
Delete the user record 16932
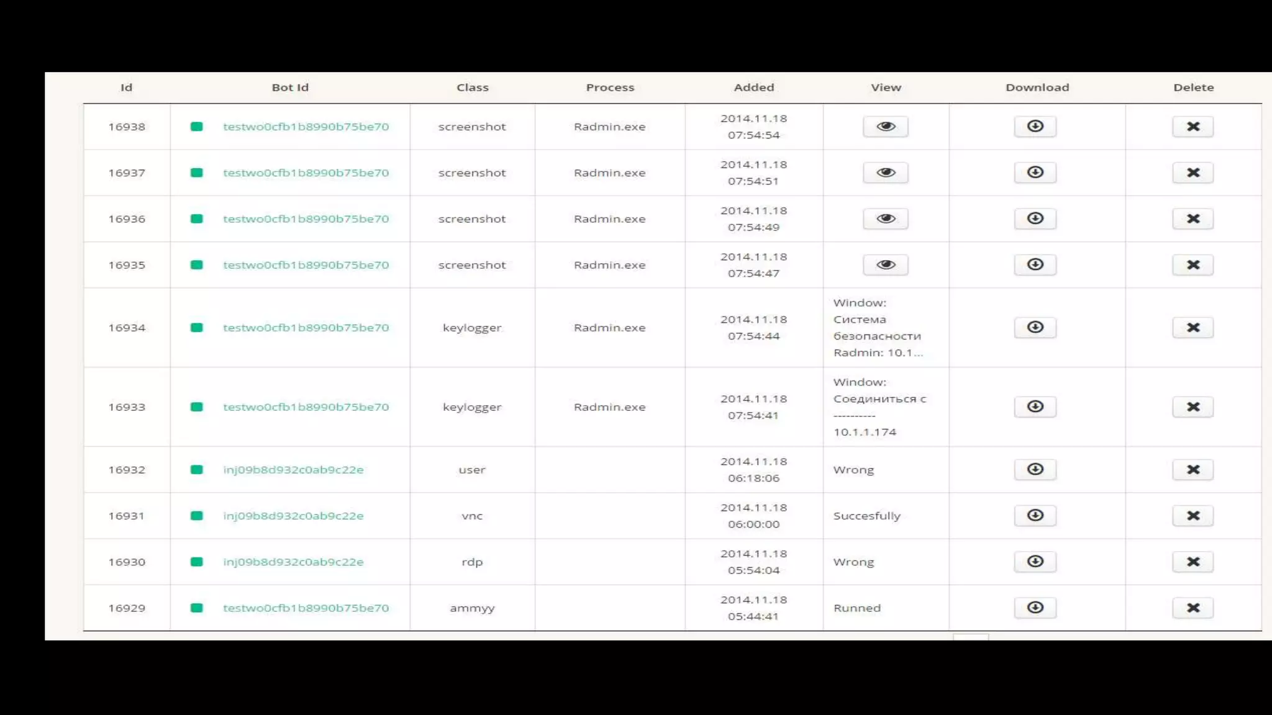point(1192,470)
